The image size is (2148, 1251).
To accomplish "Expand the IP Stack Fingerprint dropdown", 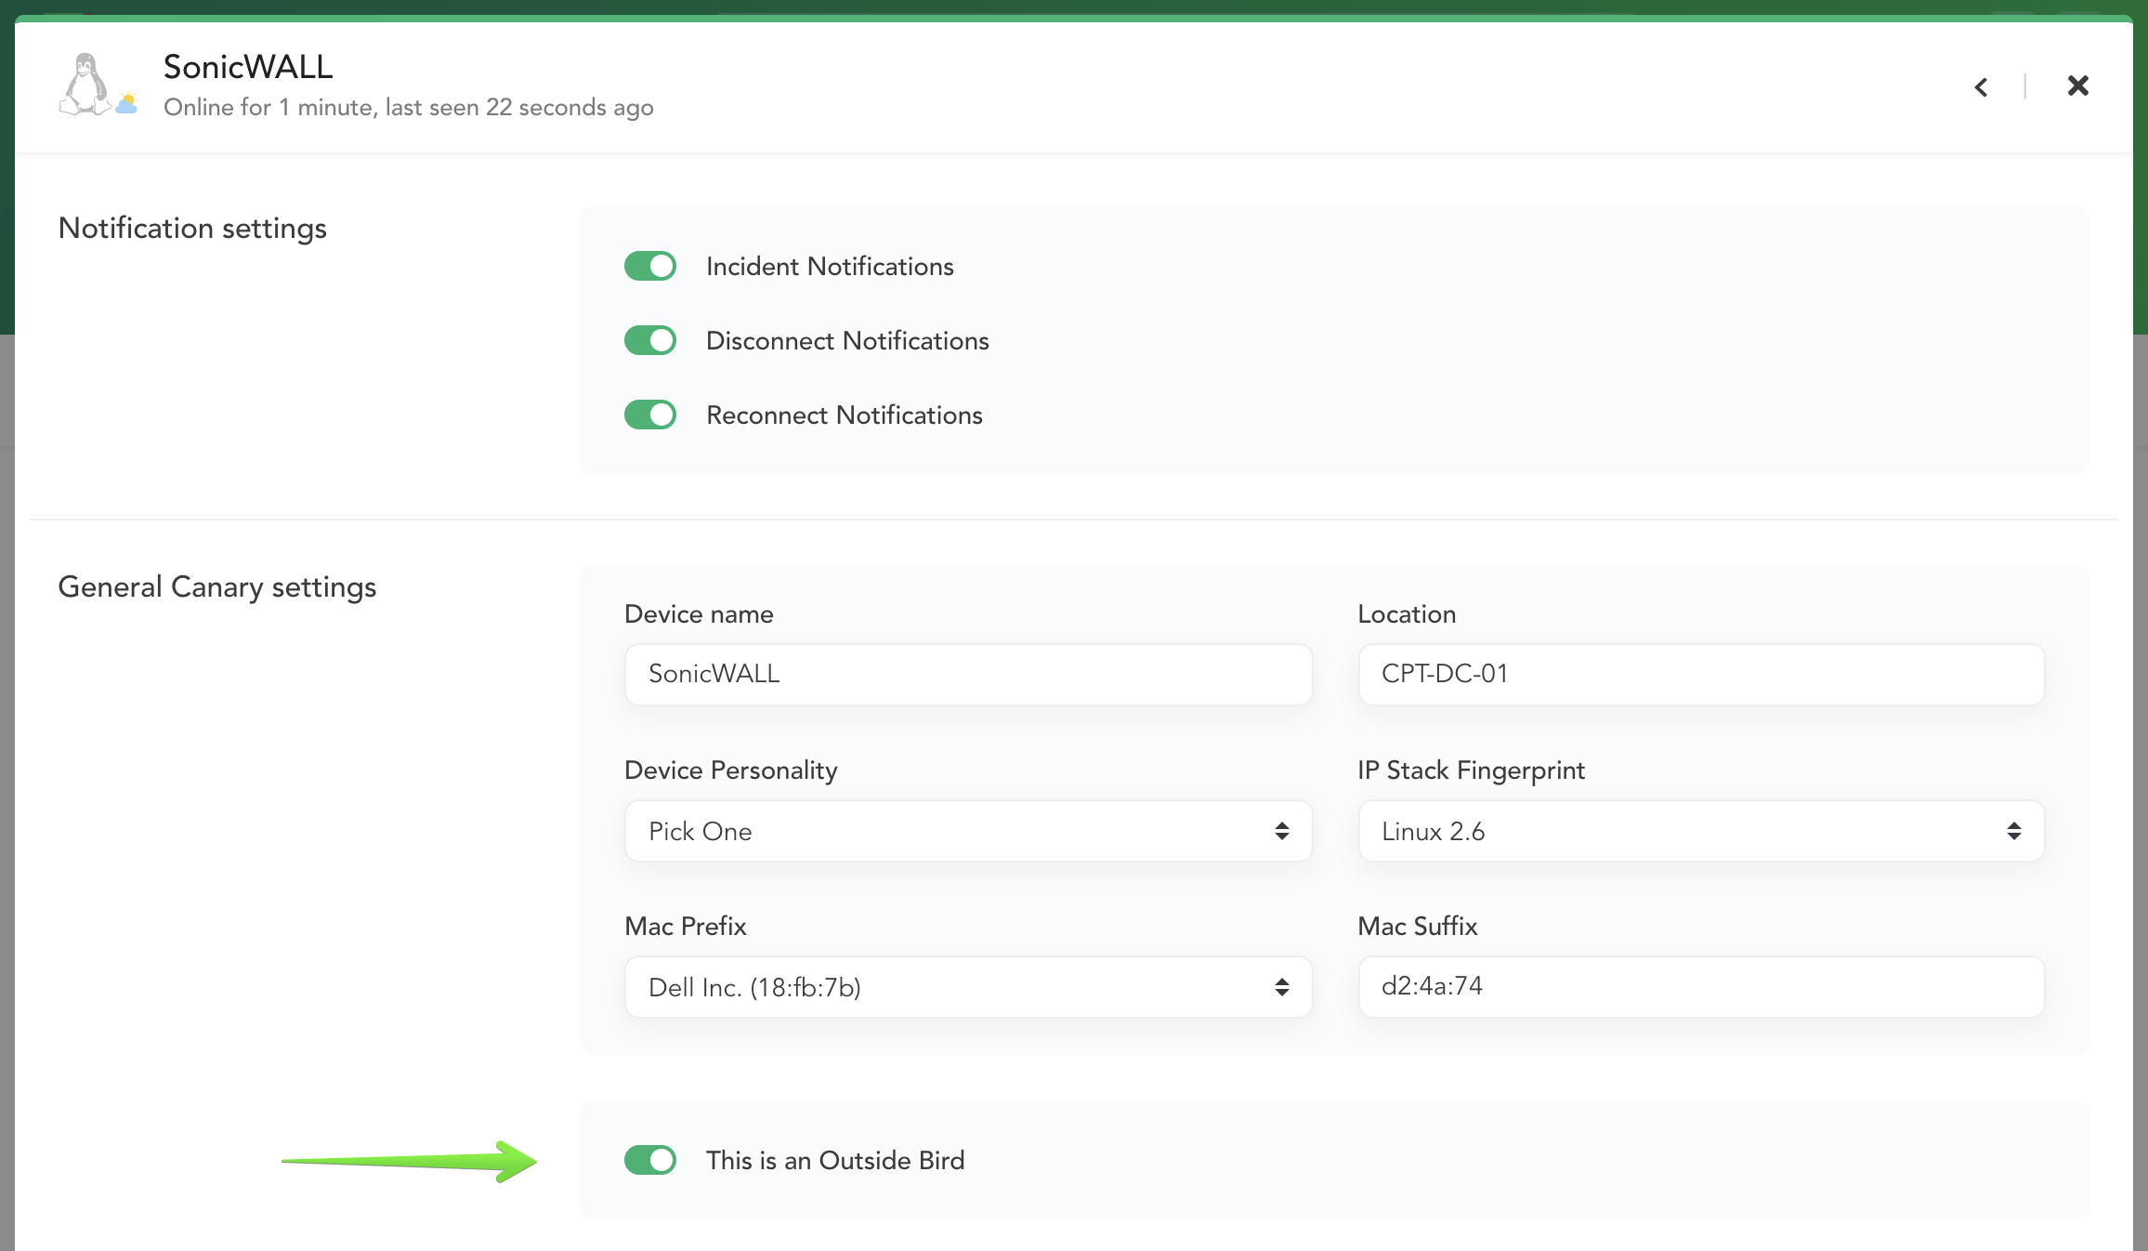I will (x=1701, y=831).
